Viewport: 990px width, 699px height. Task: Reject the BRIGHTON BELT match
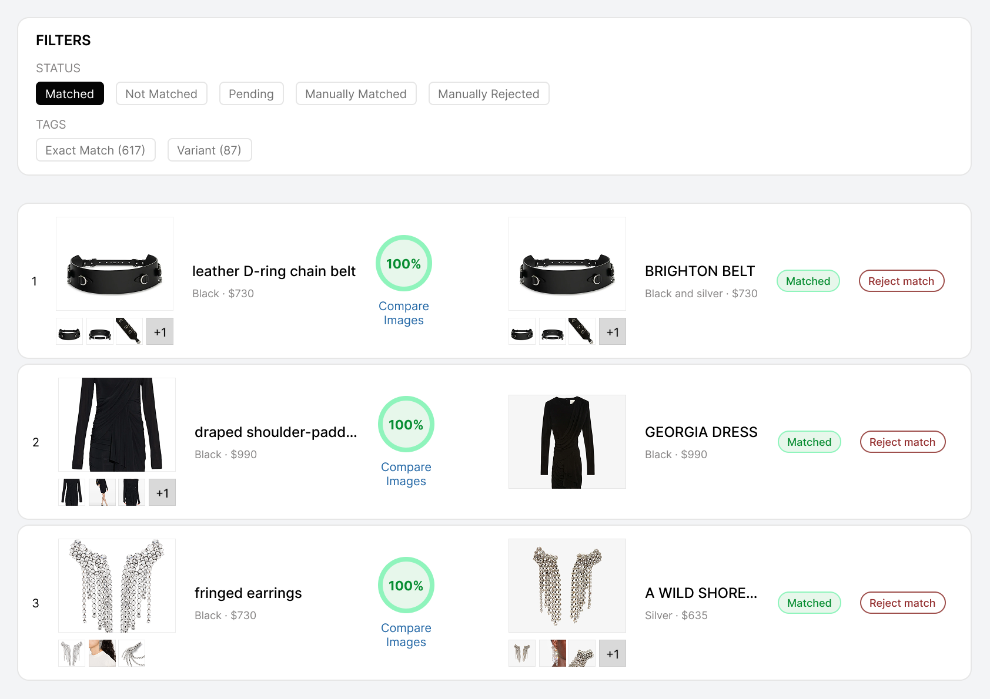pyautogui.click(x=901, y=281)
